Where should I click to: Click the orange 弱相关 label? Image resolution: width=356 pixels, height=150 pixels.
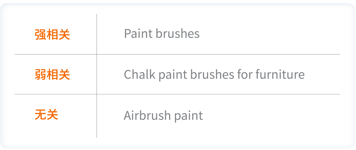[x=52, y=75]
